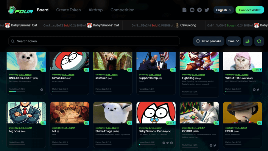Click the Connect Wallet button
The image size is (268, 151).
point(250,10)
